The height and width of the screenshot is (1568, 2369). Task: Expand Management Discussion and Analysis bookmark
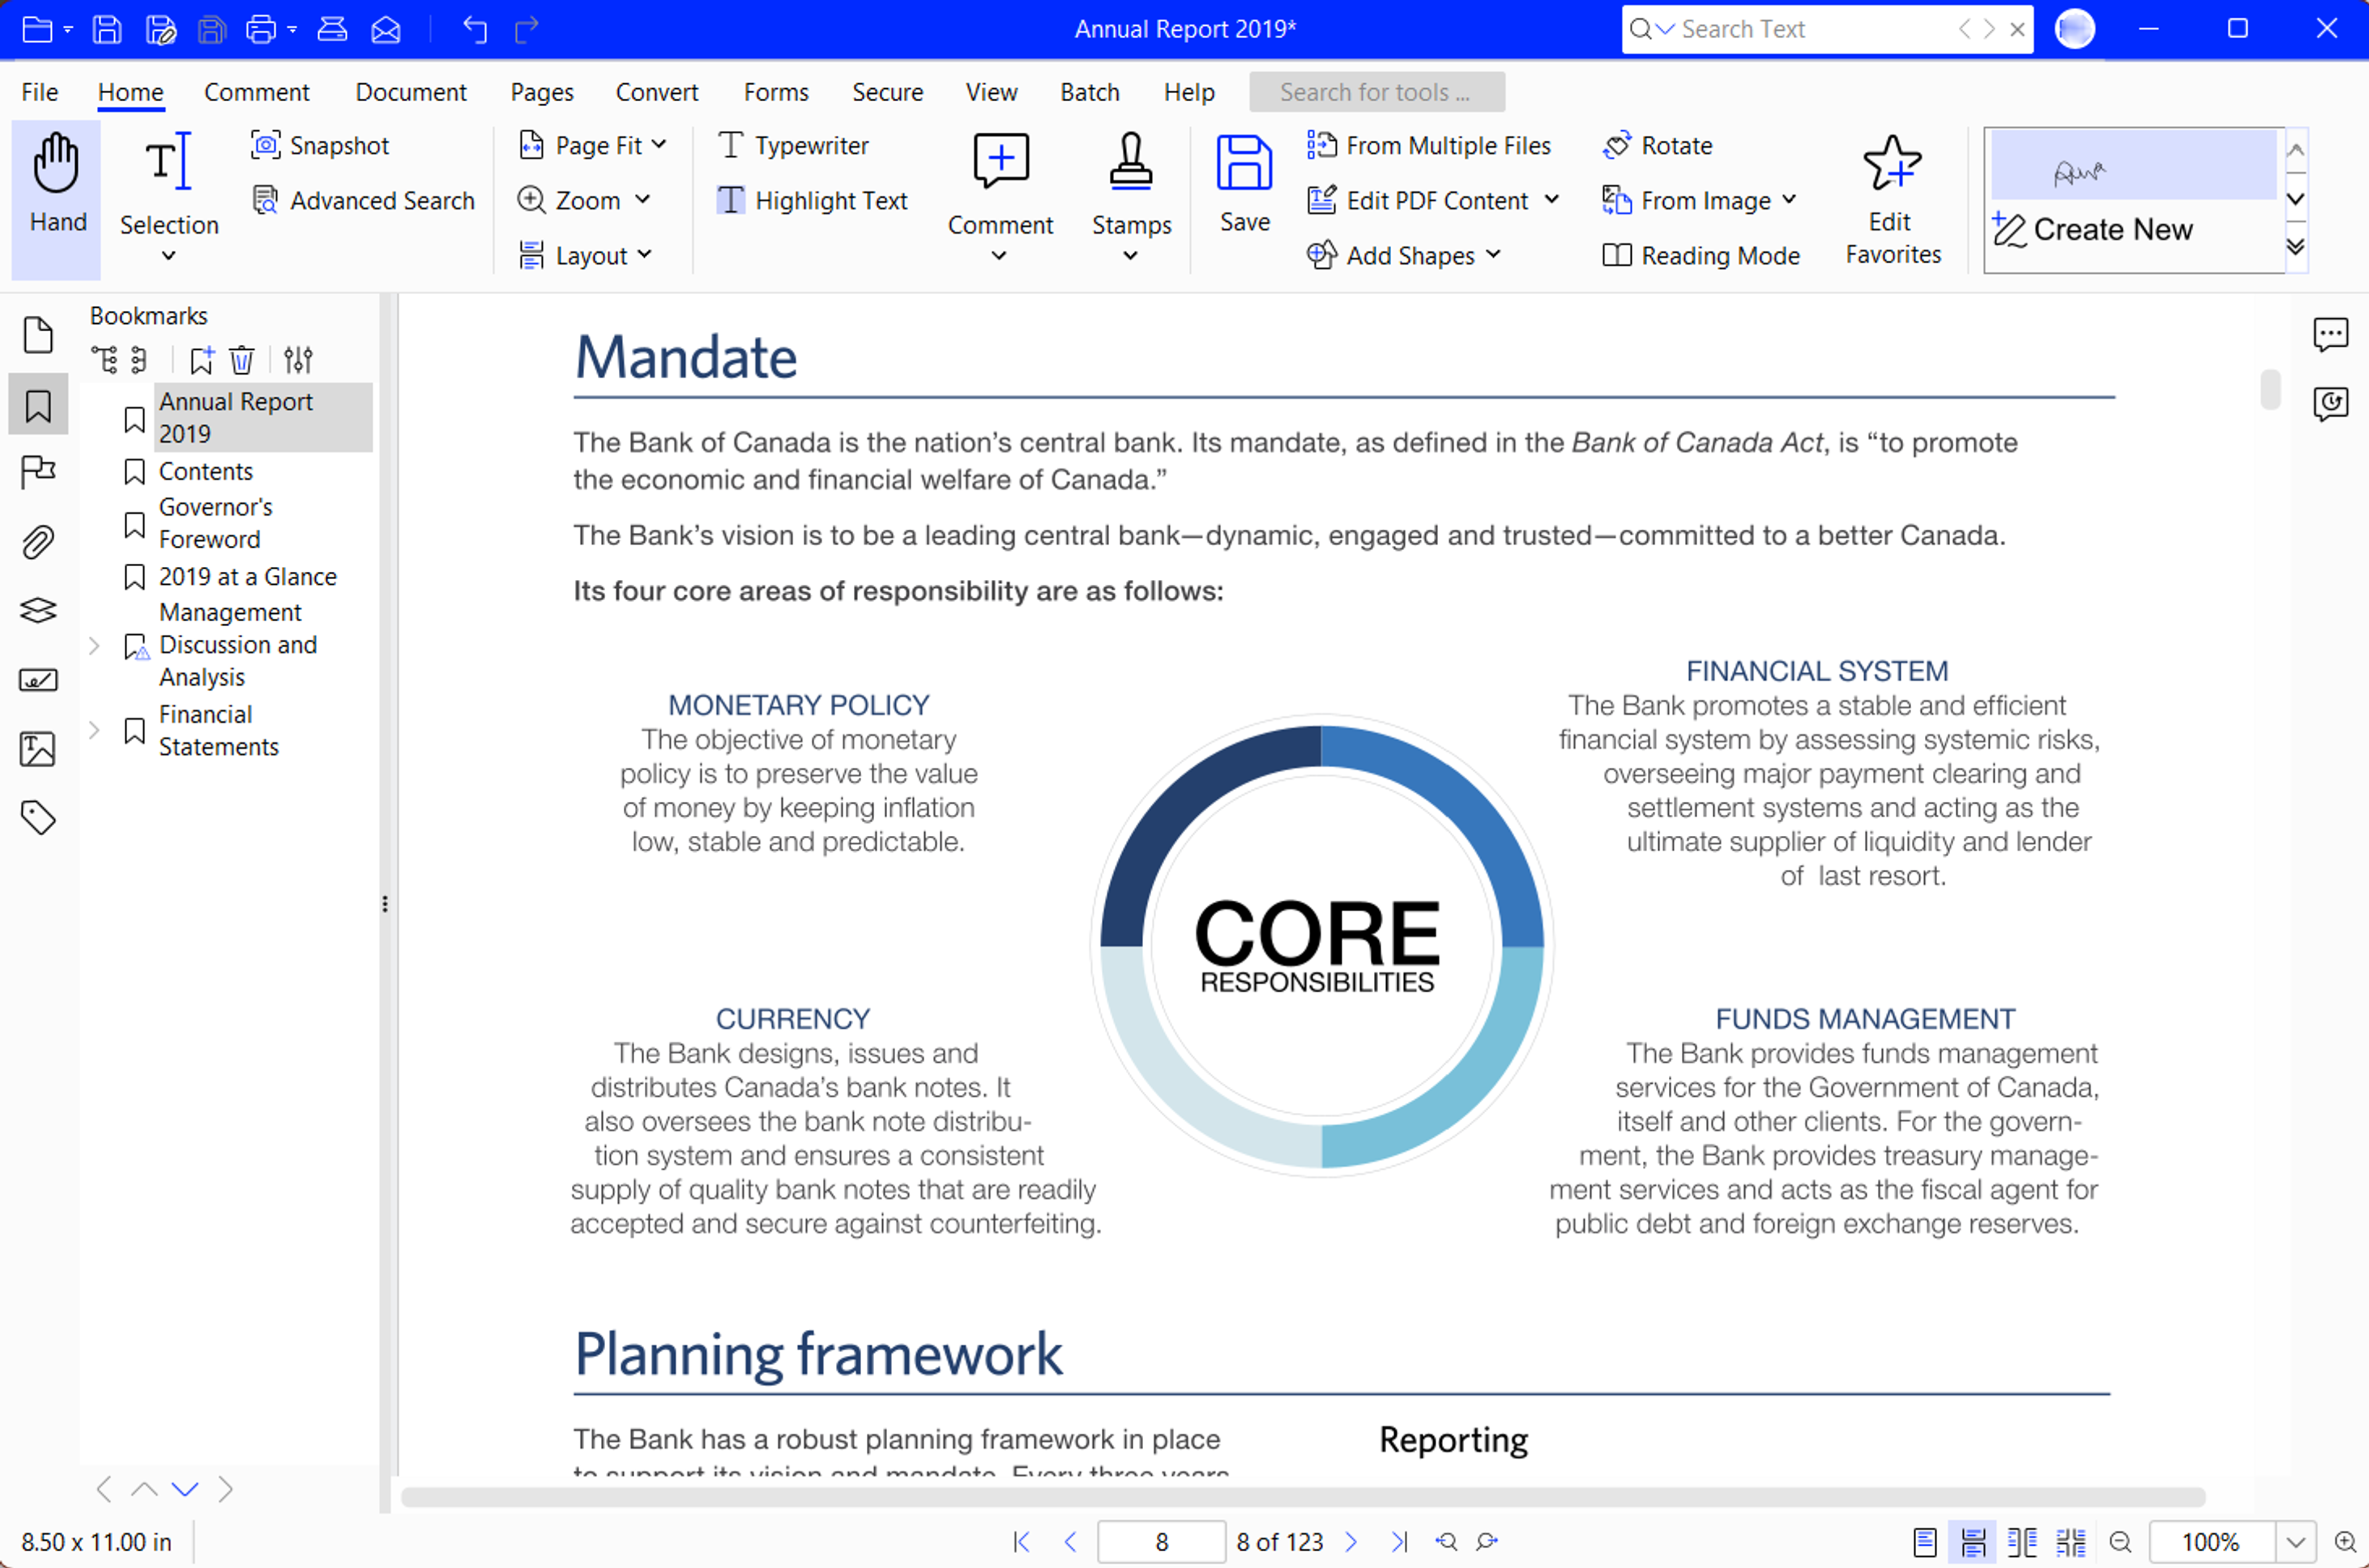(94, 646)
